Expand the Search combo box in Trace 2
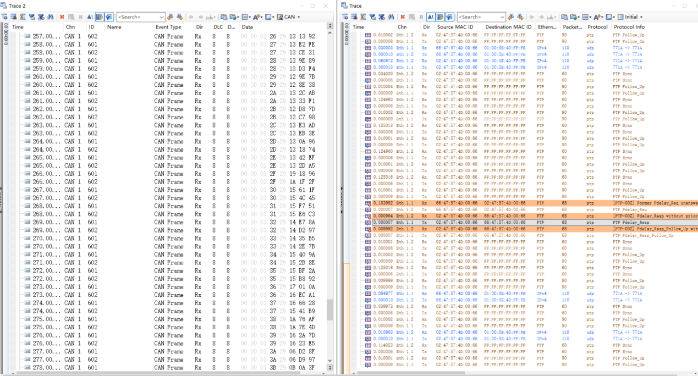This screenshot has width=698, height=376. pyautogui.click(x=161, y=17)
